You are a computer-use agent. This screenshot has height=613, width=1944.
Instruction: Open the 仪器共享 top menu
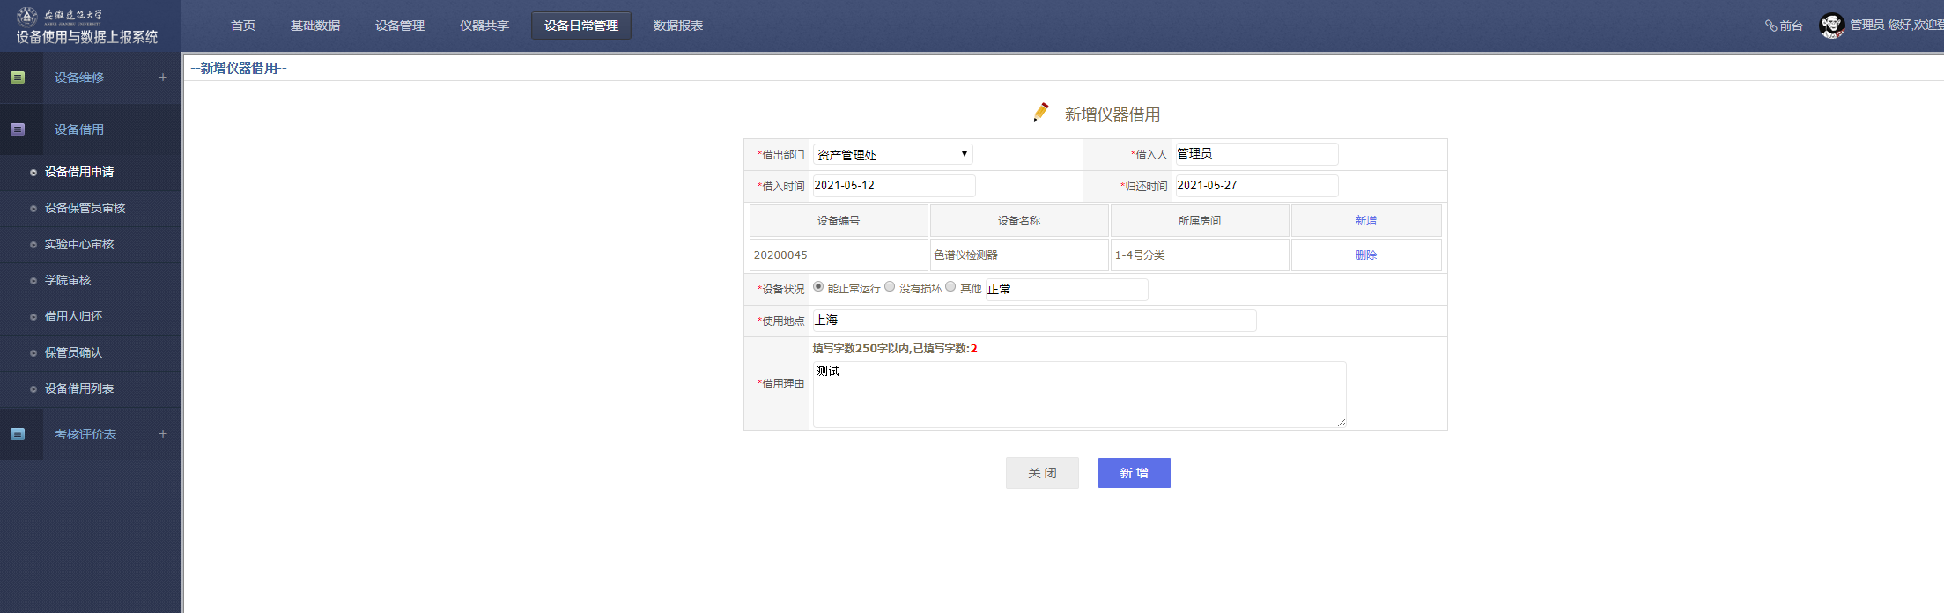pos(484,26)
